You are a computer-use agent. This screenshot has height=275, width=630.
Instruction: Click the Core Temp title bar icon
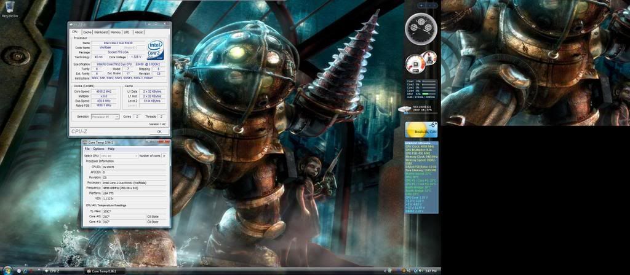tap(85, 142)
